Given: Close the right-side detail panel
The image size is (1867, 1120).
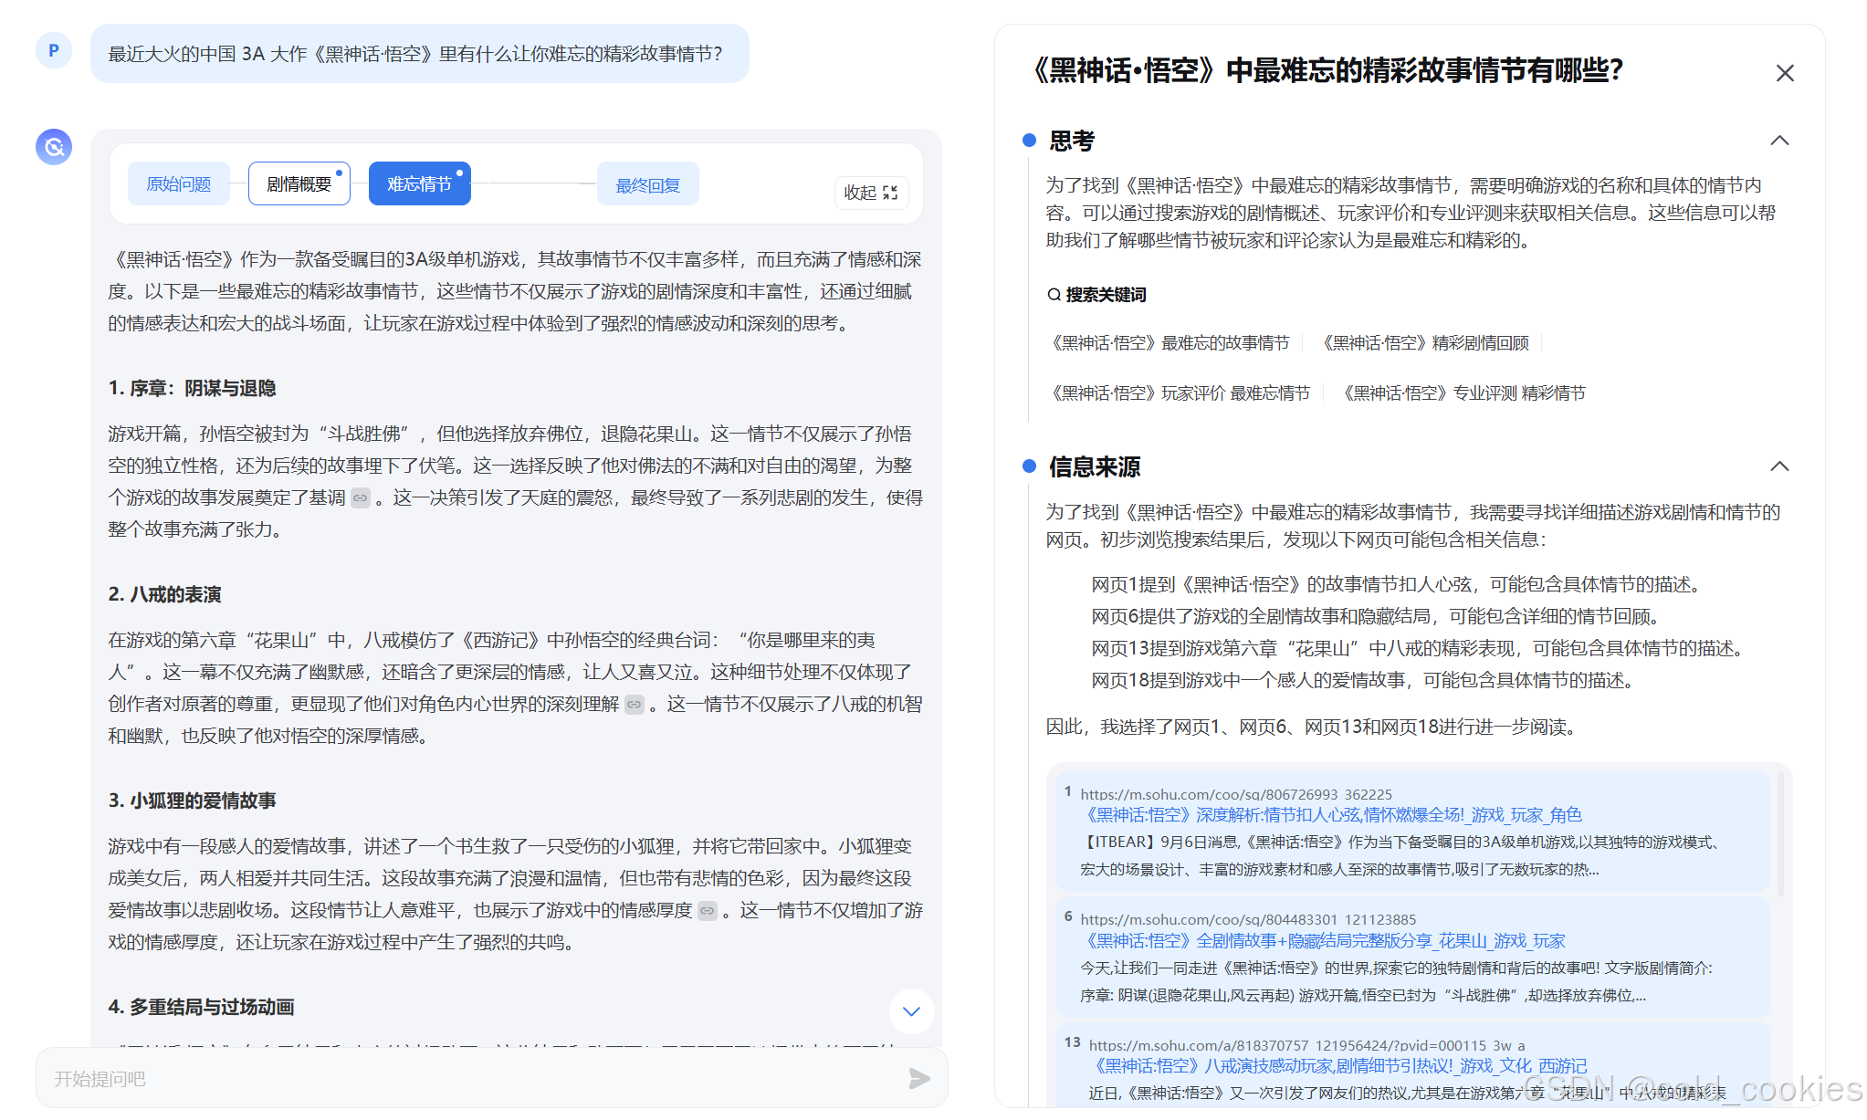Looking at the screenshot, I should coord(1785,72).
